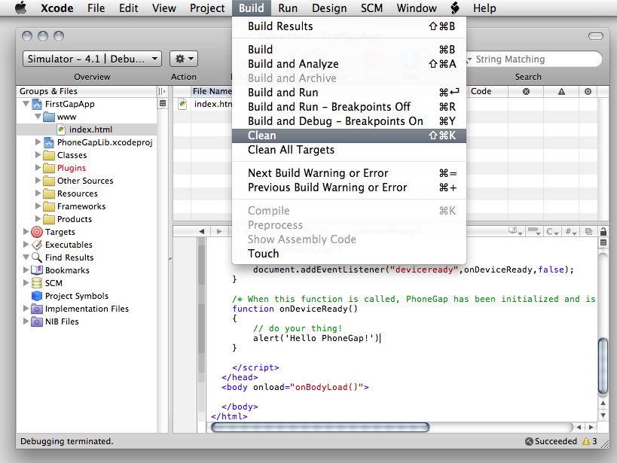Click the www folder icon
Screen dimensions: 617x463
(x=49, y=117)
